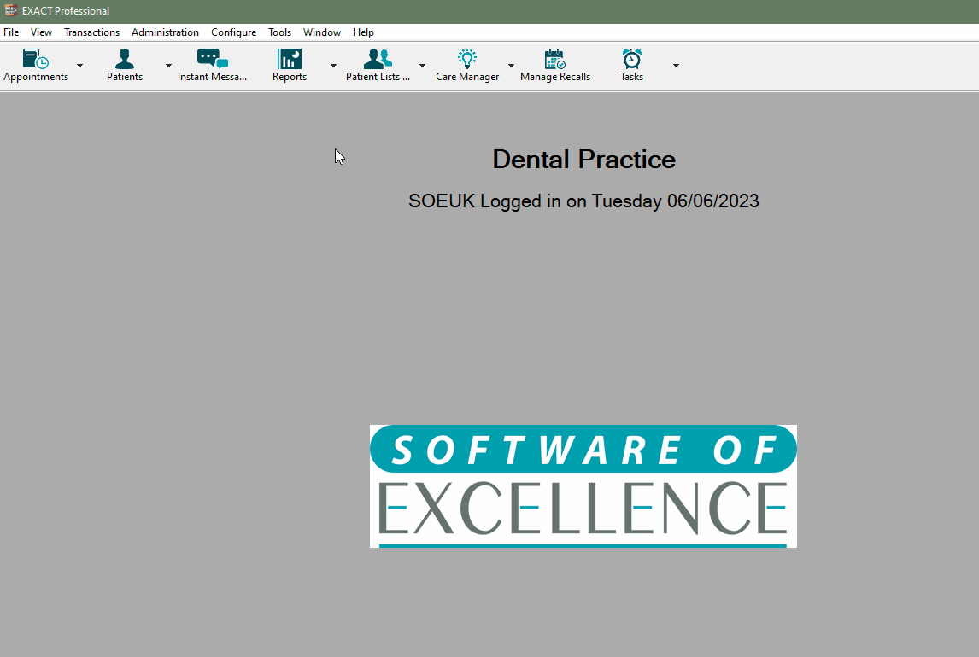Expand the Reports dropdown arrow
Image resolution: width=979 pixels, height=657 pixels.
click(333, 66)
